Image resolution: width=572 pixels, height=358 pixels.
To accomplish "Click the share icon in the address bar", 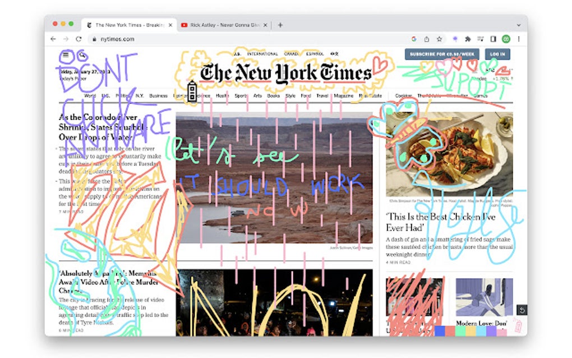I will click(426, 39).
